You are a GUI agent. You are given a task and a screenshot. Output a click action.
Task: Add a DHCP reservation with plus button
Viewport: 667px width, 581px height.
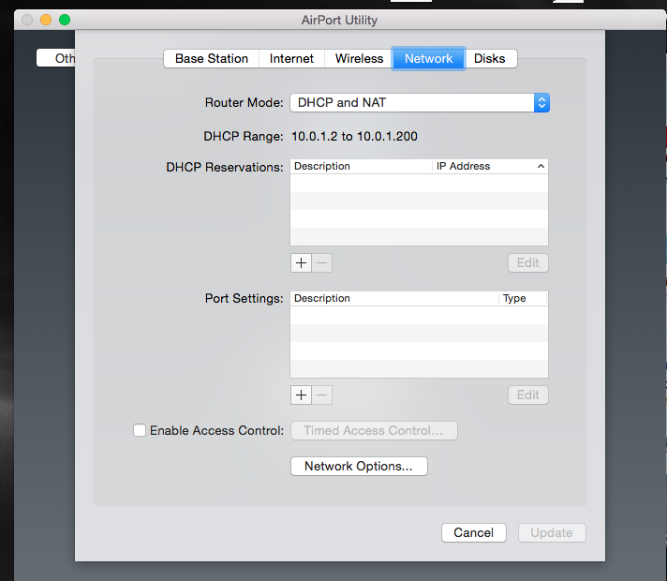point(301,263)
